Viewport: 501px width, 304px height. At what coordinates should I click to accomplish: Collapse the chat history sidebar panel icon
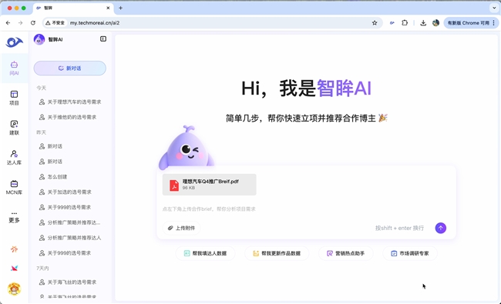pyautogui.click(x=103, y=39)
